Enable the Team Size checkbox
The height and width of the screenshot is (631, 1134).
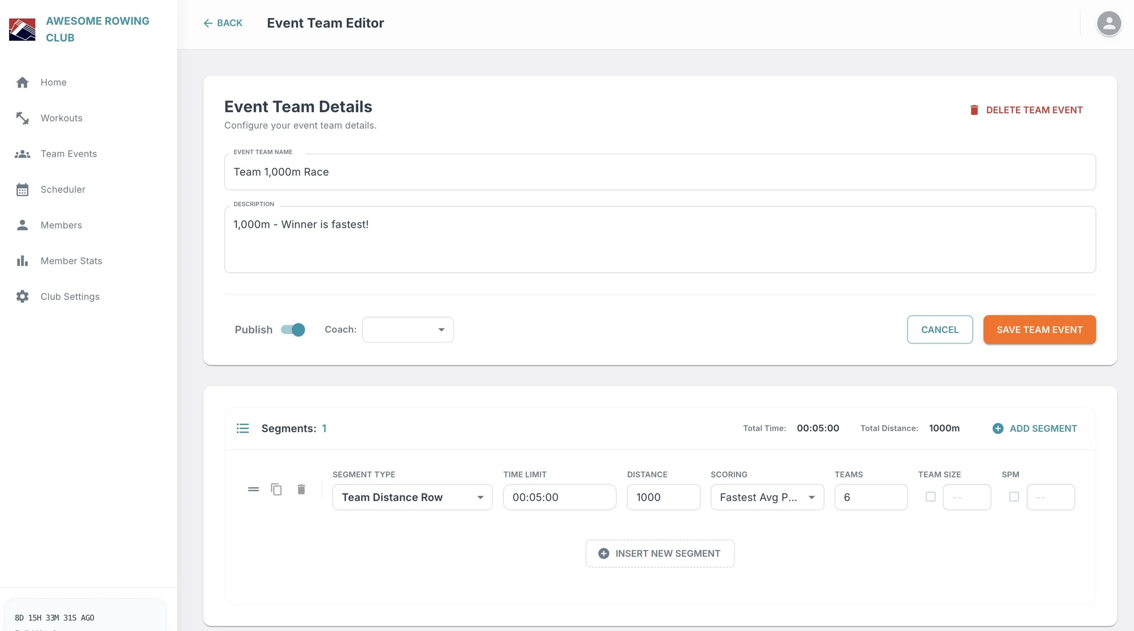(930, 497)
